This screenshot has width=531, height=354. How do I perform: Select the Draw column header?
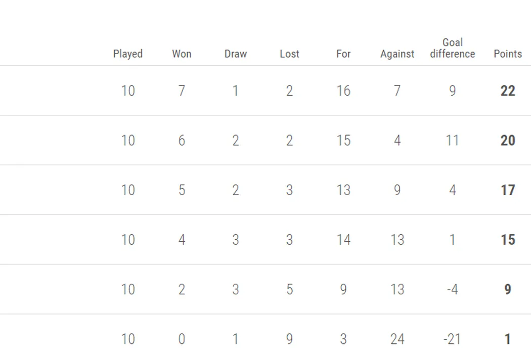pos(236,54)
